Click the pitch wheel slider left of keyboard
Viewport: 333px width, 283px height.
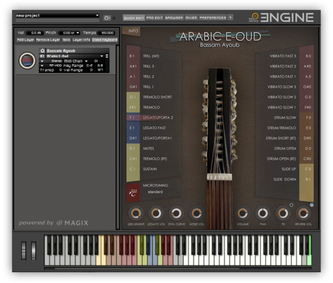coord(23,250)
